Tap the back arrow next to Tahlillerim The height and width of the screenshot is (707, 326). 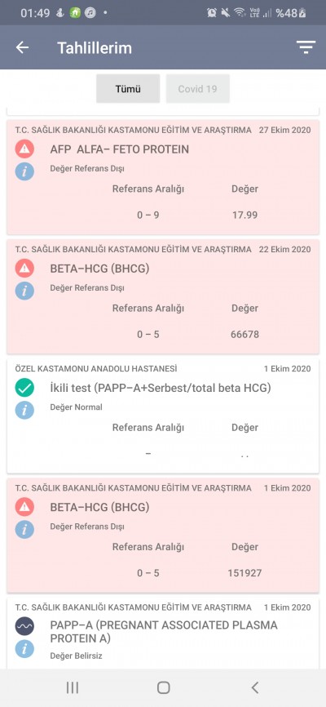(22, 47)
